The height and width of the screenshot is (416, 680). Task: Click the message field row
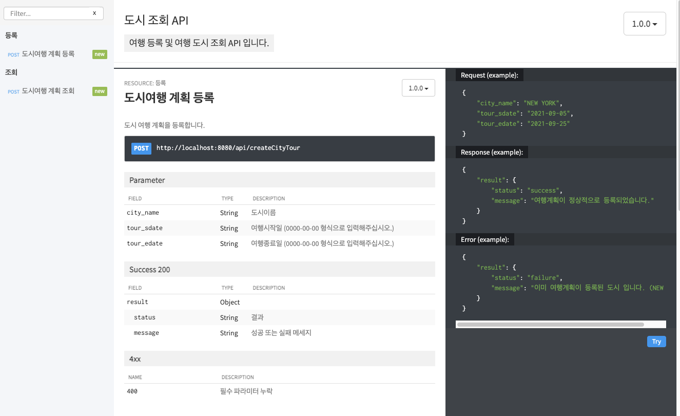[x=280, y=333]
